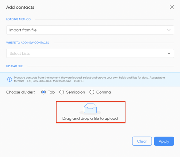Select the Comma divider radio button

(92, 92)
